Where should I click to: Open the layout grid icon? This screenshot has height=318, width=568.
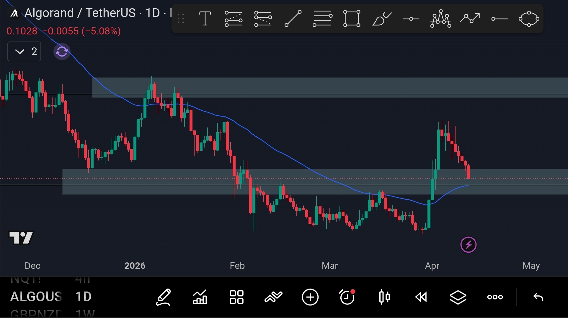236,297
